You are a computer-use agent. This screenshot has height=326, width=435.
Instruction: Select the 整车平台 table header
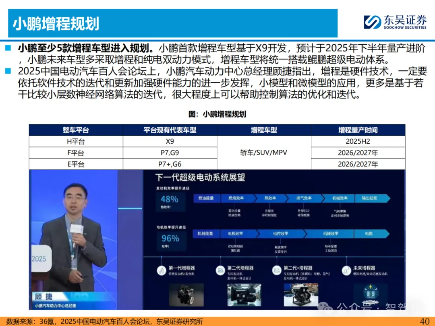pyautogui.click(x=76, y=130)
